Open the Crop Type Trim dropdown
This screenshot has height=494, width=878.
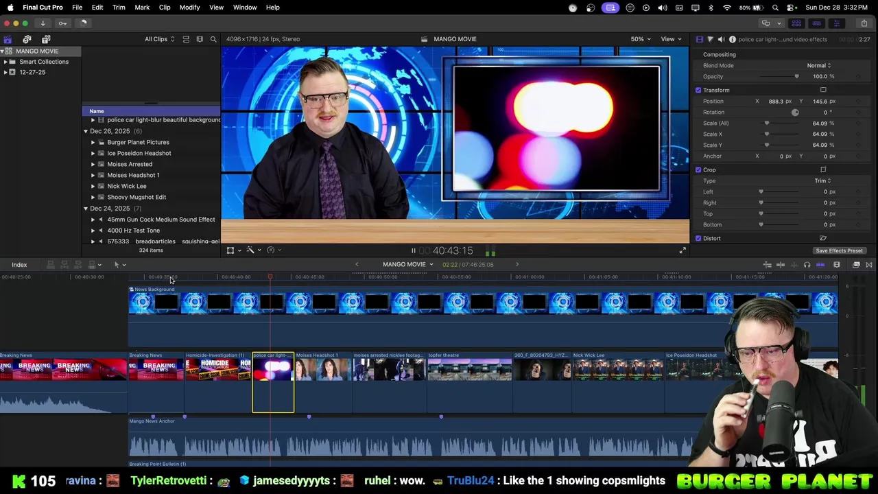pyautogui.click(x=822, y=180)
